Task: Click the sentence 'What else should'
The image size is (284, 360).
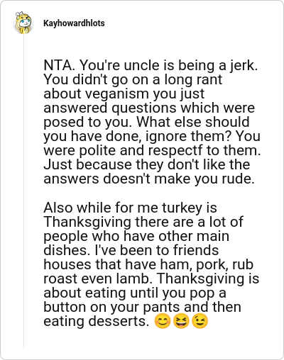Action: click(x=193, y=122)
